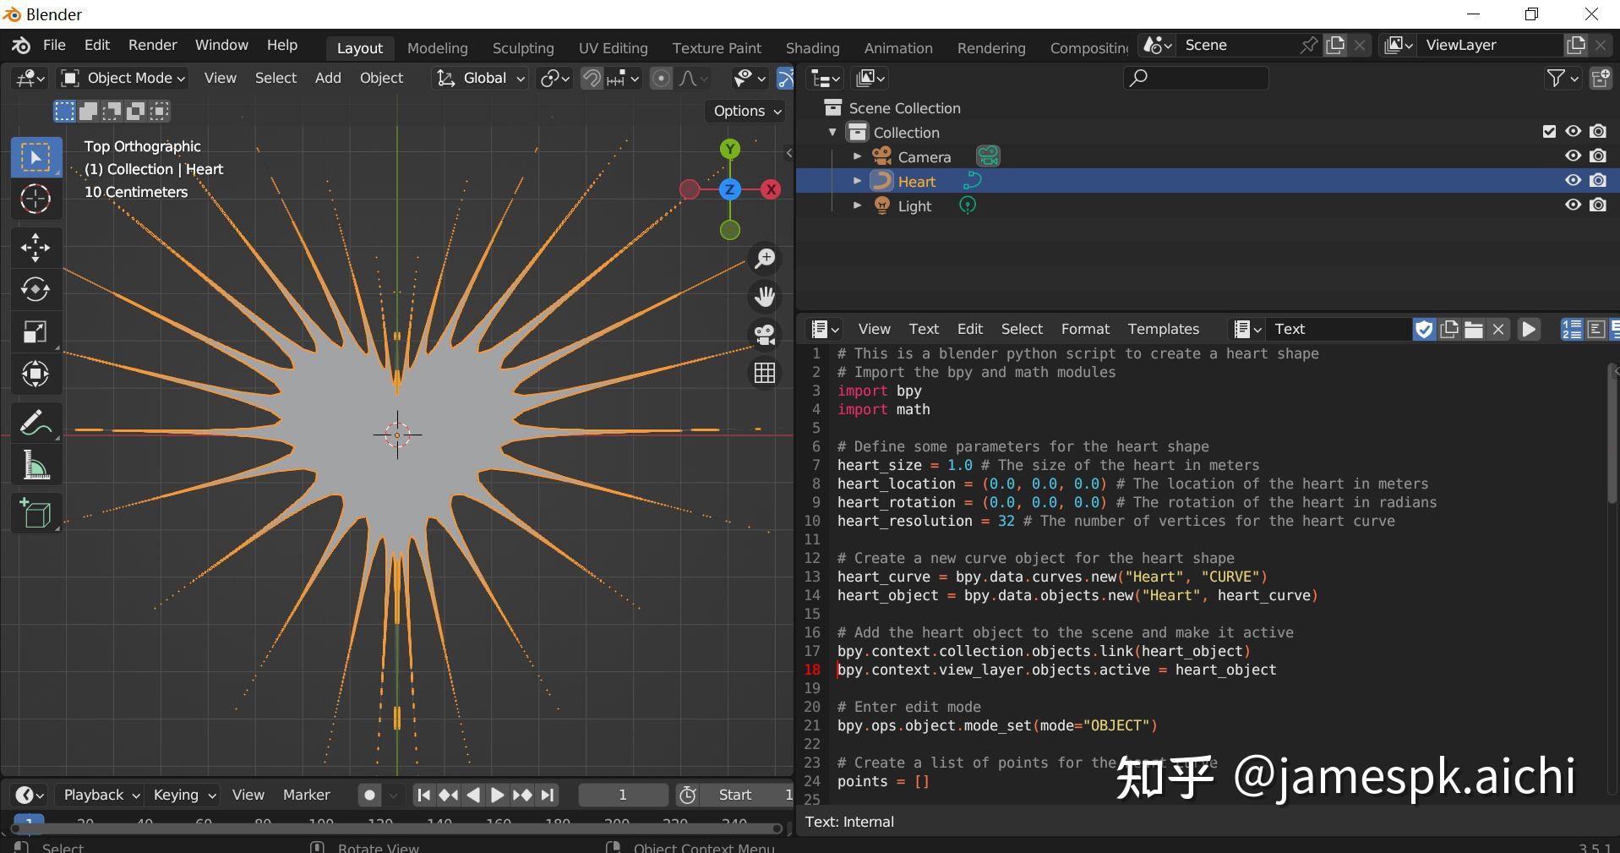
Task: Click the Add Cube tool
Action: [x=35, y=513]
